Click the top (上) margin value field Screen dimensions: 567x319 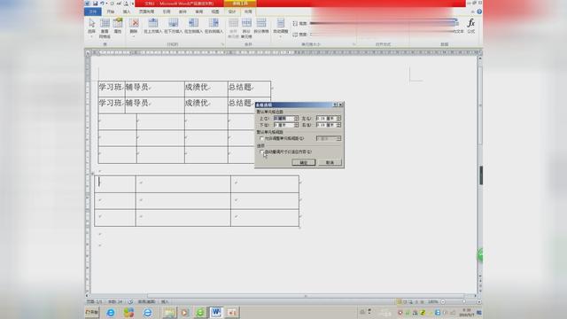click(x=283, y=118)
